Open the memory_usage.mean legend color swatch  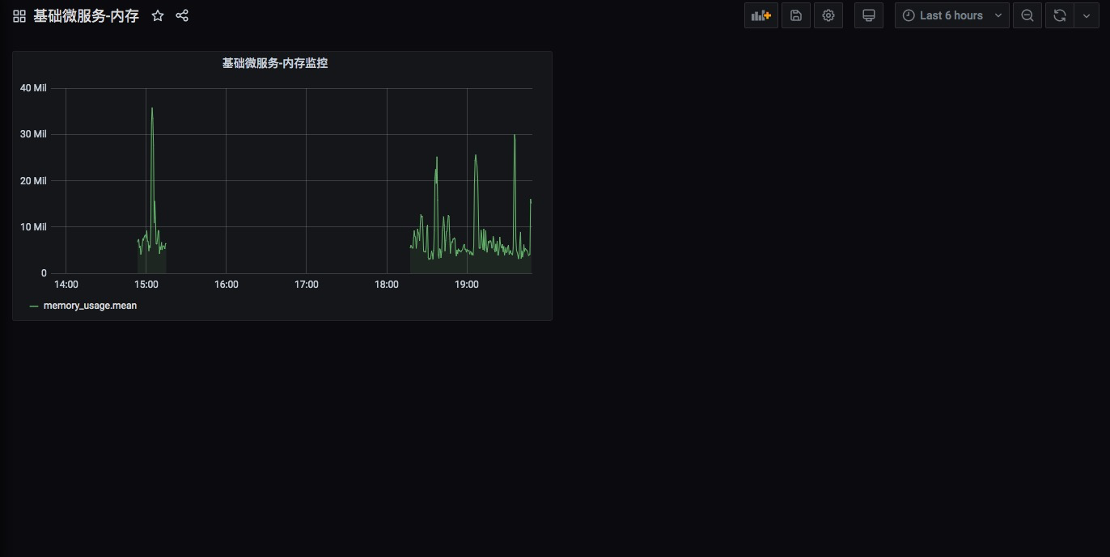pyautogui.click(x=34, y=306)
